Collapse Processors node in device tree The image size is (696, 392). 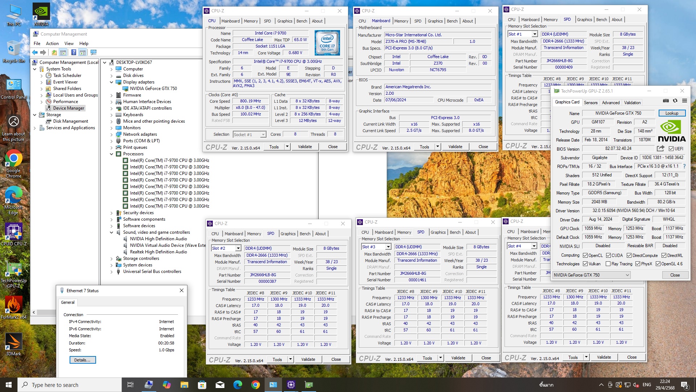tap(112, 154)
